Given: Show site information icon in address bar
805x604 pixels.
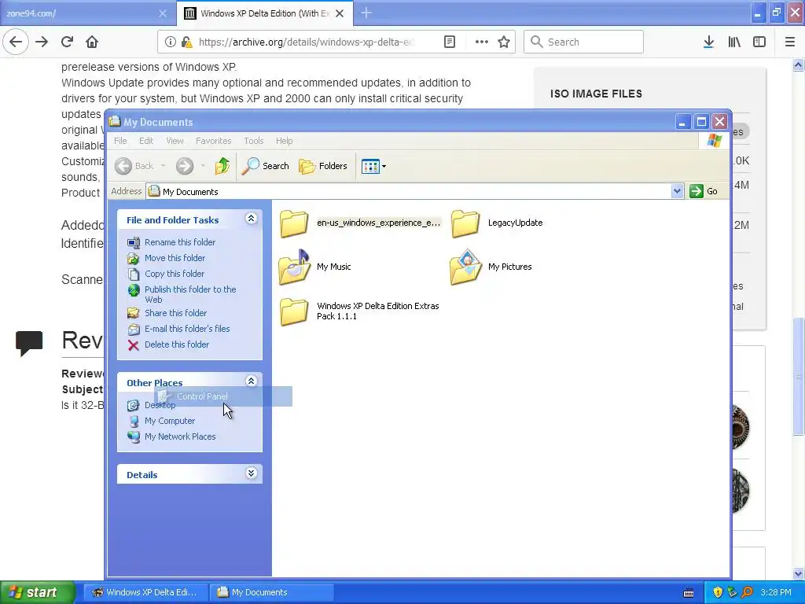Looking at the screenshot, I should 171,42.
